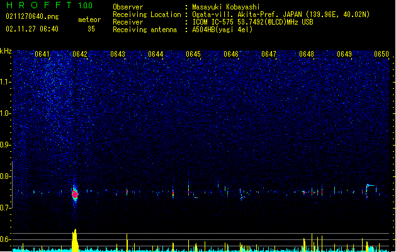
Task: Click the kHz axis unit label
Action: [x=6, y=51]
